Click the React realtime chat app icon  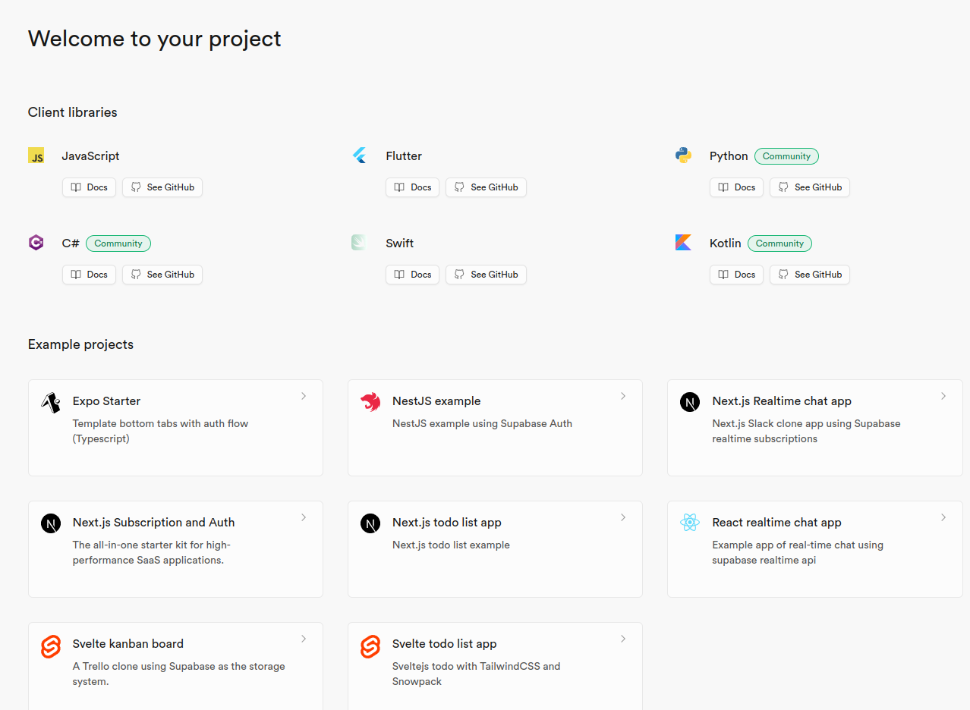(x=690, y=523)
